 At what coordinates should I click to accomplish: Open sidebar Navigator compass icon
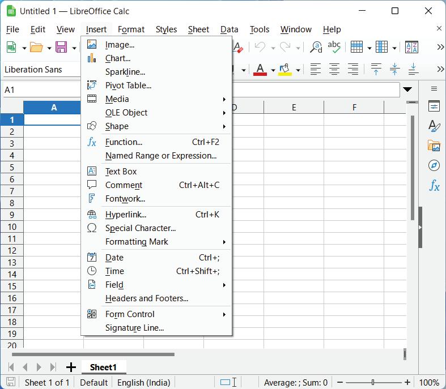point(434,165)
